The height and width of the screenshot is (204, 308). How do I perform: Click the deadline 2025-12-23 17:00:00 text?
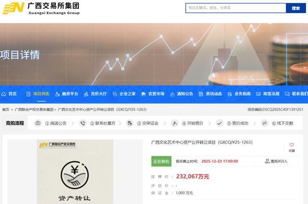(x=219, y=161)
